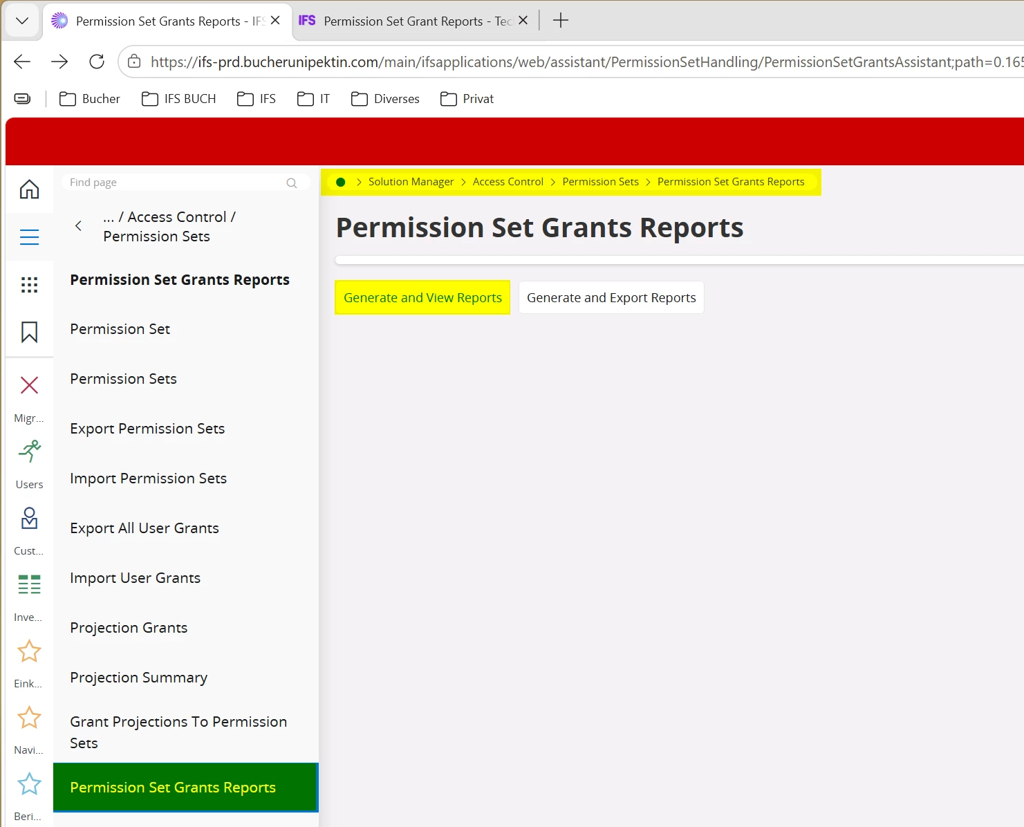1024x827 pixels.
Task: Click the bold Permission Set Grants Reports navigator heading
Action: [x=180, y=280]
